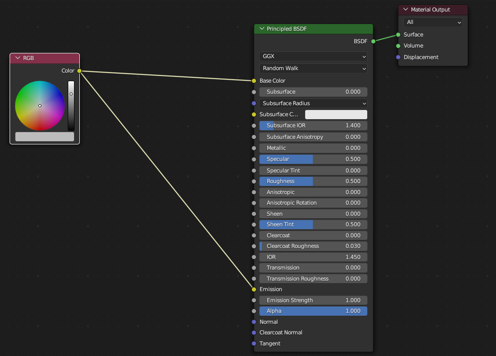This screenshot has height=356, width=496.
Task: Click the color wheel in RGB node
Action: (x=40, y=106)
